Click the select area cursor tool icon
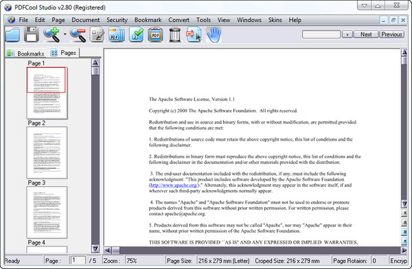This screenshot has height=269, width=412. 194,35
